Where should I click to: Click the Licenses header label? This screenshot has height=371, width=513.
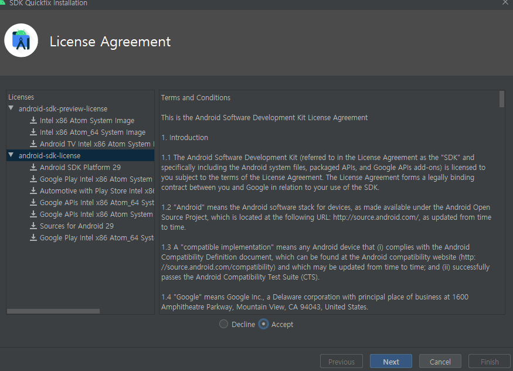pos(21,97)
